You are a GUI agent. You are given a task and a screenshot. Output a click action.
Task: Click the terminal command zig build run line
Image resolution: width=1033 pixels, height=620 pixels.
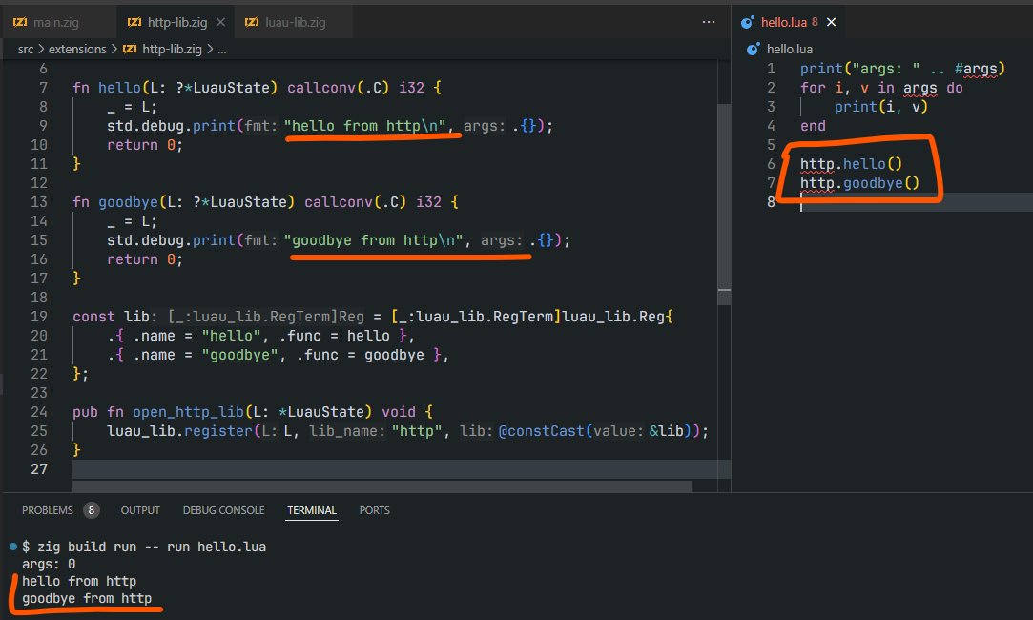pos(144,547)
